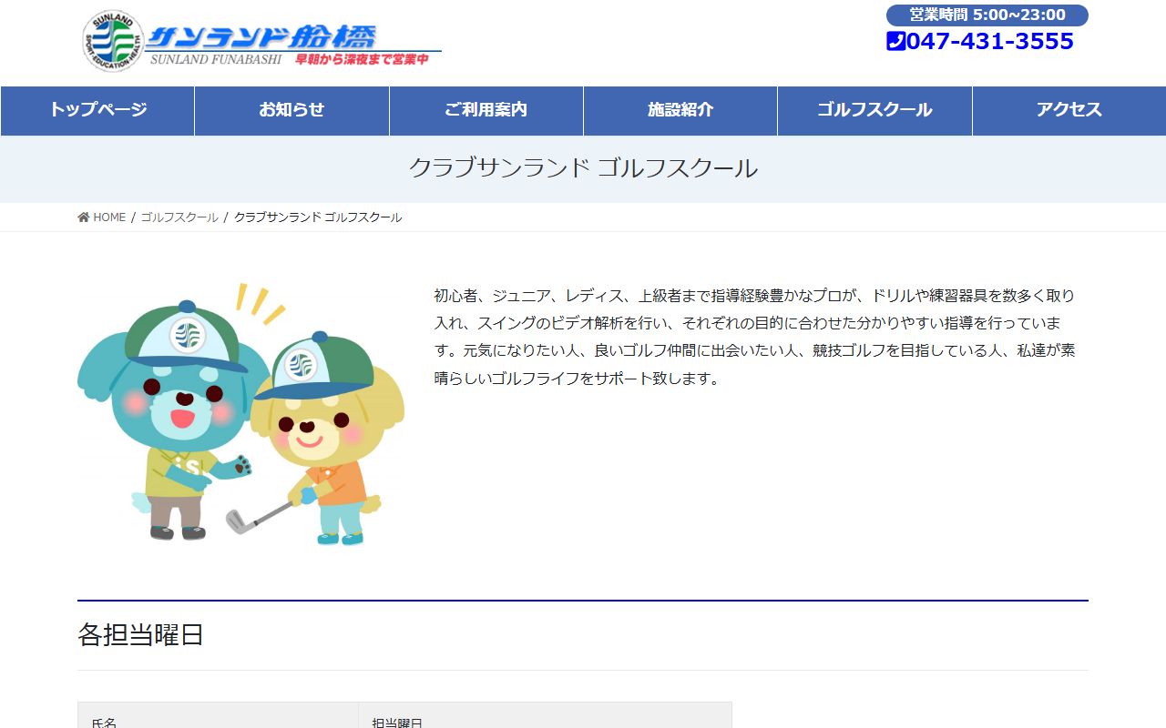This screenshot has height=728, width=1166.
Task: Click the 各担当曜日 section heading
Action: coord(140,634)
